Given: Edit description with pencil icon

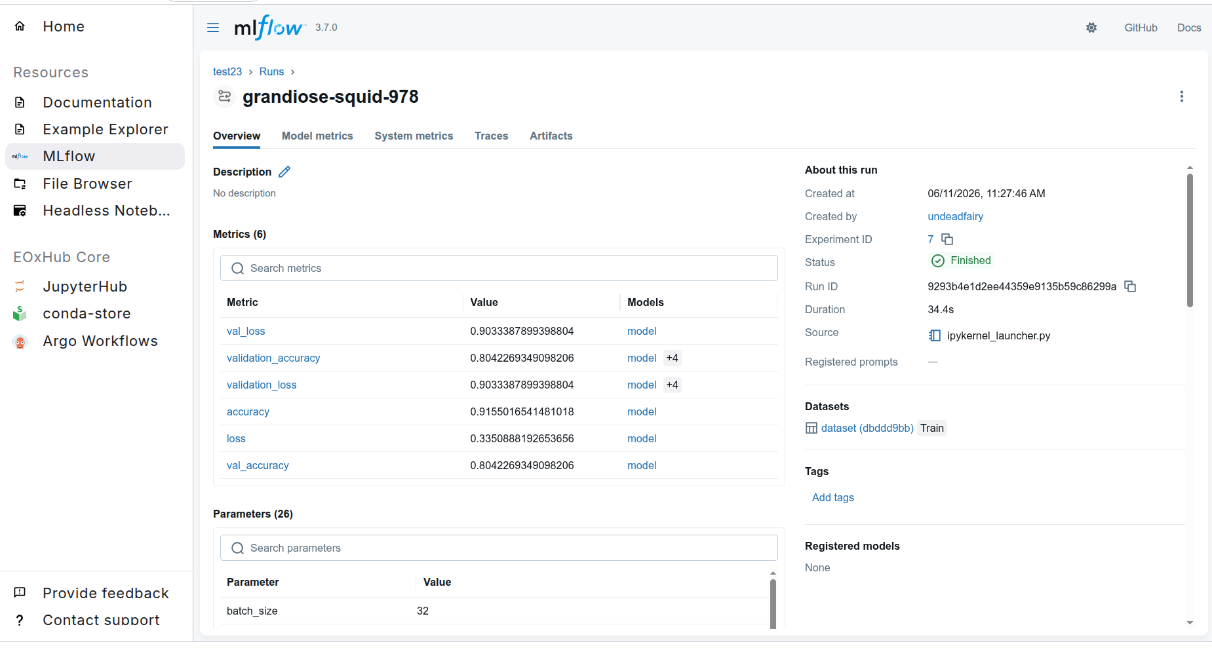Looking at the screenshot, I should click(x=284, y=172).
